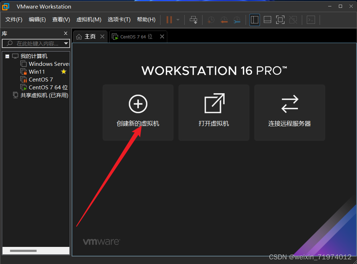357x264 pixels.
Task: Click the home icon on 主页 tab
Action: [x=79, y=37]
